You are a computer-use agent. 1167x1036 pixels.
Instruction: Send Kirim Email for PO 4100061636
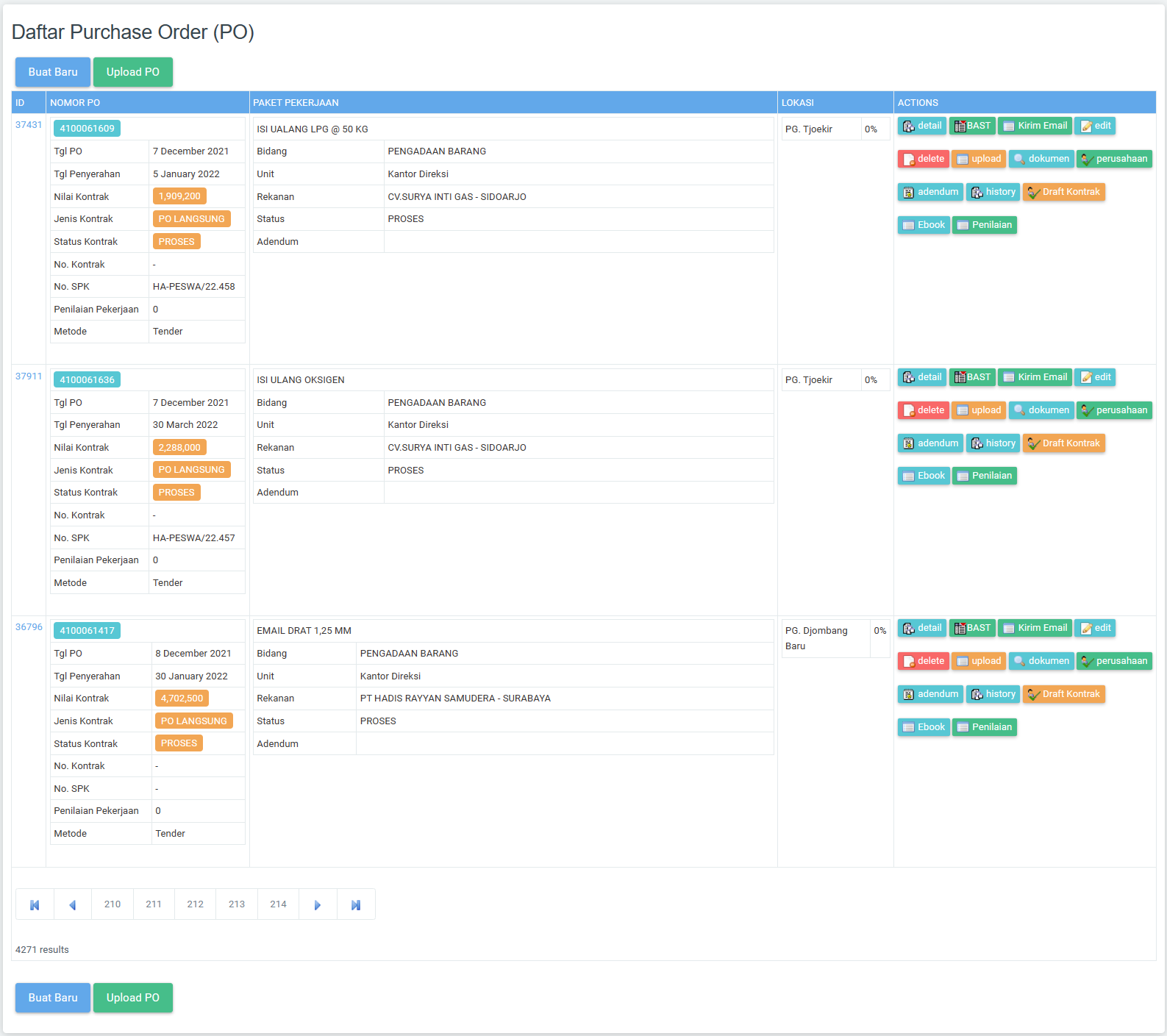1035,377
